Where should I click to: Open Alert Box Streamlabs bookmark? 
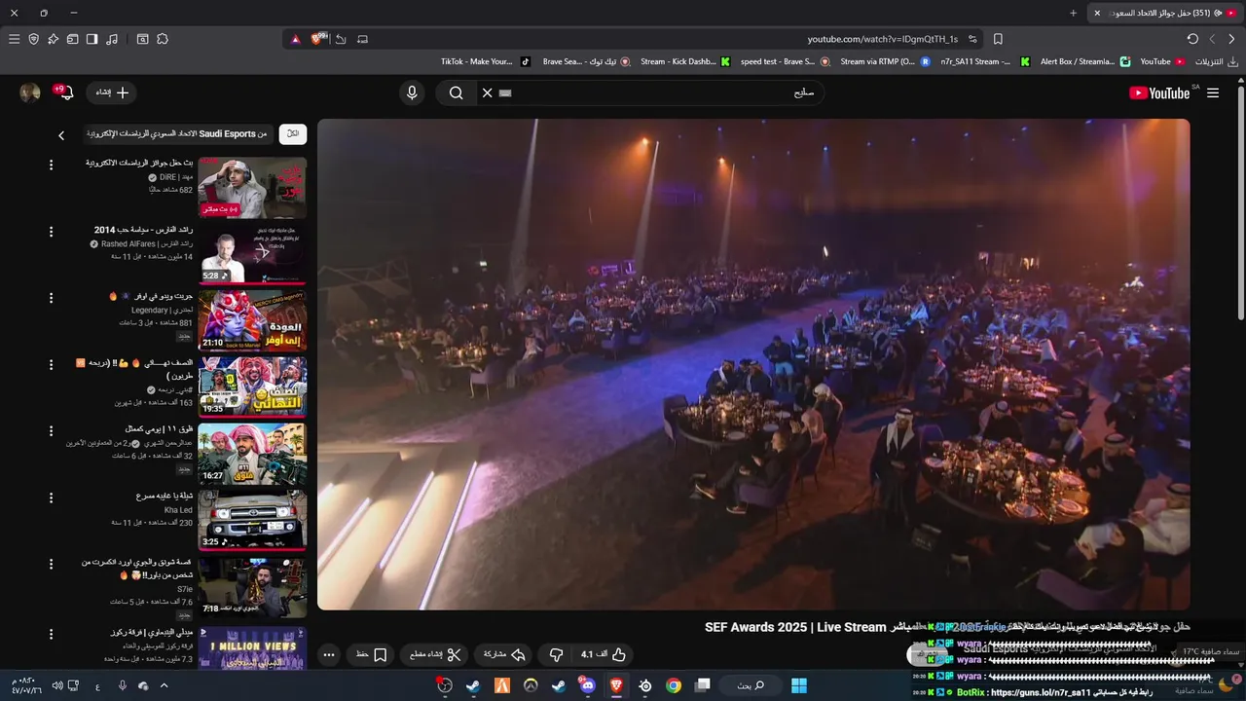(1085, 61)
